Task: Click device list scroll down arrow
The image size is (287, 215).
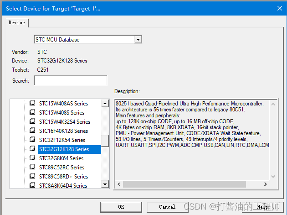Action: pyautogui.click(x=105, y=184)
